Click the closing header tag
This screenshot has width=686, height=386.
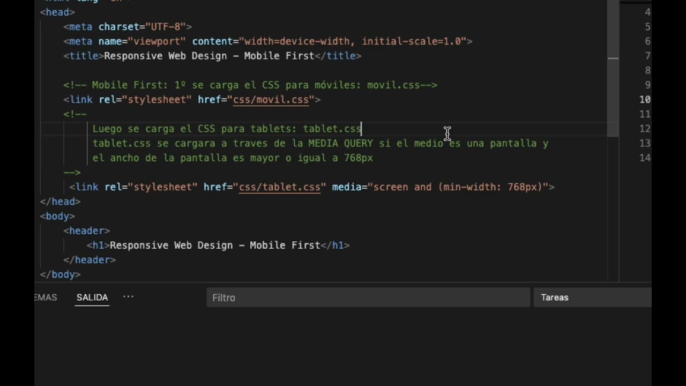pyautogui.click(x=90, y=260)
